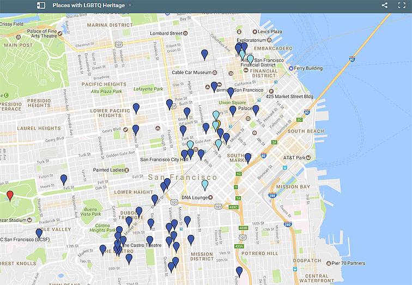
Task: Star the Places with LGBTQ Heritage map
Action: tap(130, 5)
